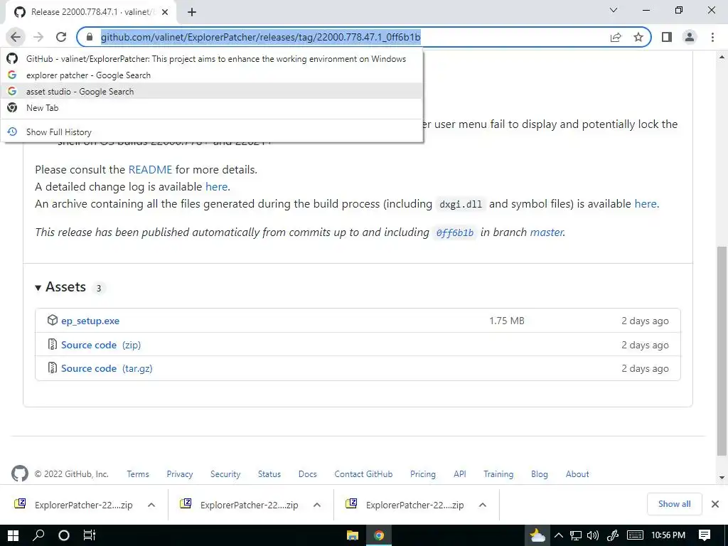This screenshot has width=728, height=546.
Task: Open File Explorer from the taskbar
Action: tap(353, 535)
